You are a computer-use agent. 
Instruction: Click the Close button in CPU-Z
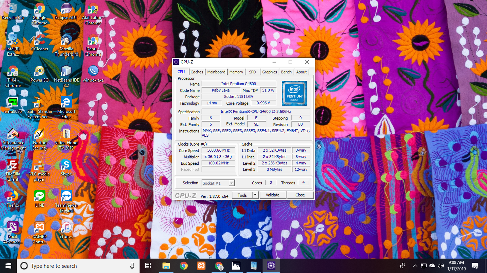point(300,195)
